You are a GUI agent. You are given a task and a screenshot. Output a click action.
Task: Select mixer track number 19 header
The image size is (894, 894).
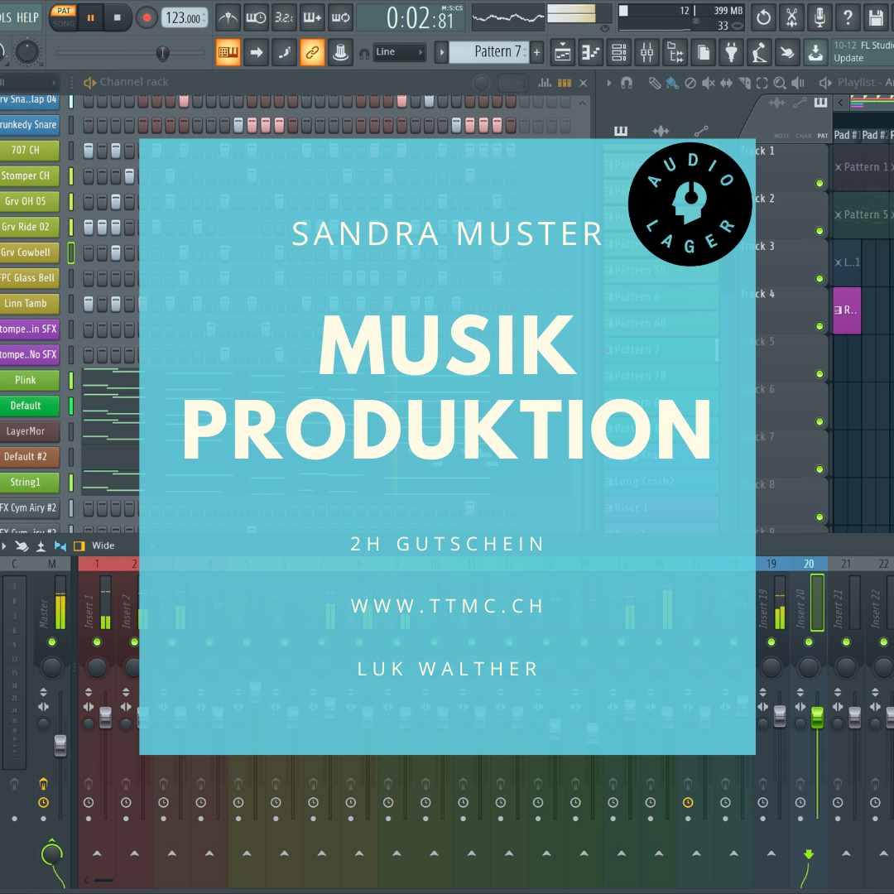(771, 564)
